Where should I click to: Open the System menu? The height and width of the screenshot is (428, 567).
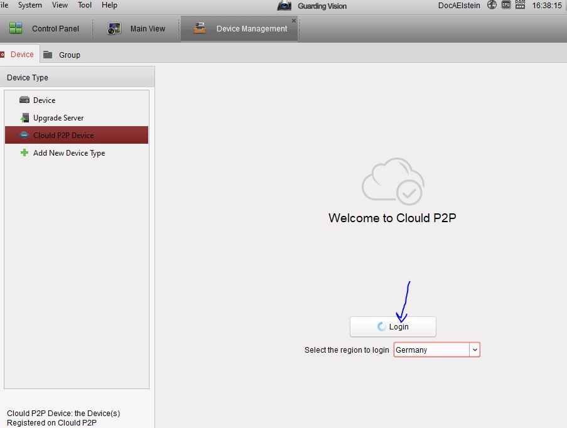[x=30, y=5]
